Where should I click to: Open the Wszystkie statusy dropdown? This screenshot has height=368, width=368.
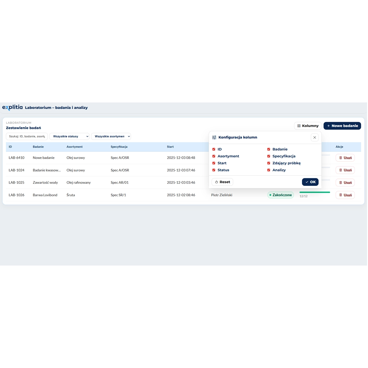(x=69, y=136)
